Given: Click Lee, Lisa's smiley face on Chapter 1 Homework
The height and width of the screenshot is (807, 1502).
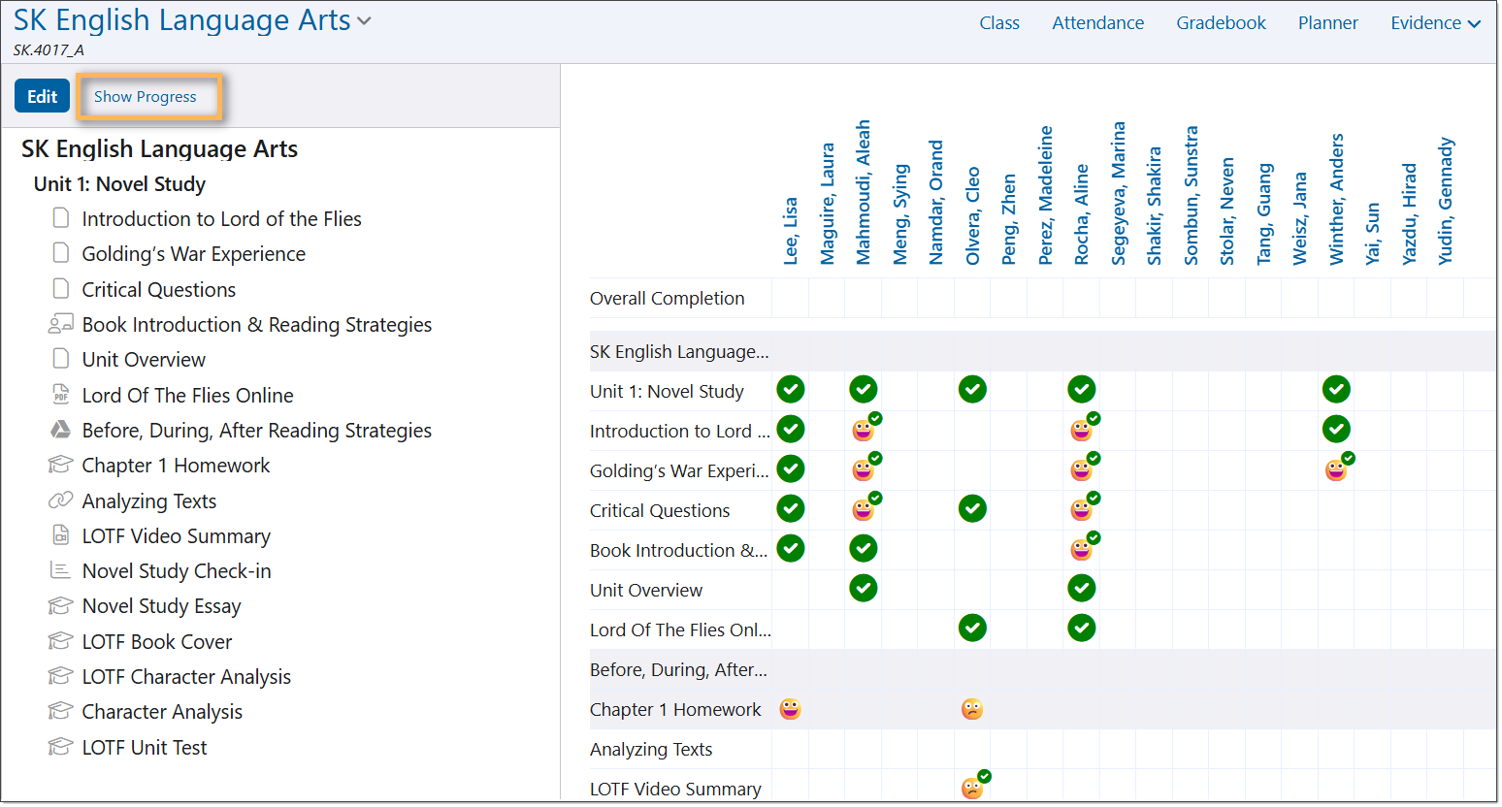Looking at the screenshot, I should pyautogui.click(x=791, y=709).
